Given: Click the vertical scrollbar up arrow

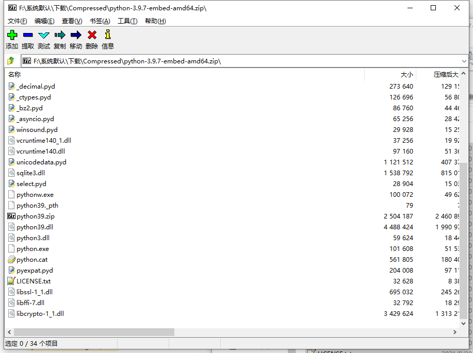Looking at the screenshot, I should pyautogui.click(x=464, y=73).
